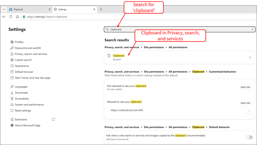257x145 pixels.
Task: Open Extensions in sidebar
Action: (21, 120)
